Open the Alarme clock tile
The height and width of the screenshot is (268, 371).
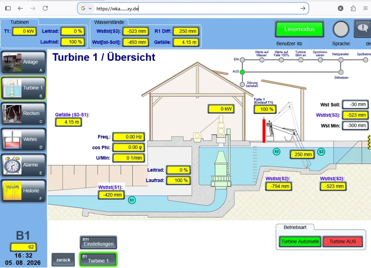pos(24,166)
